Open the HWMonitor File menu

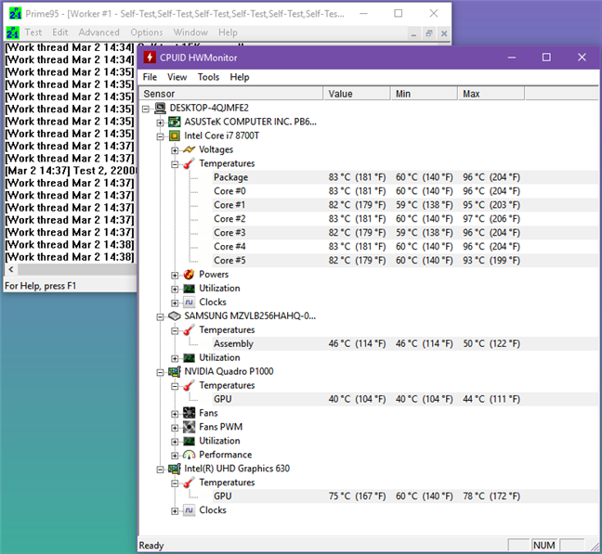[150, 77]
